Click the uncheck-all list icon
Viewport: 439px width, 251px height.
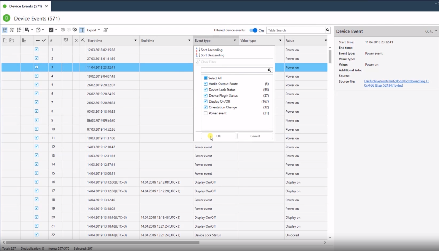(19, 30)
